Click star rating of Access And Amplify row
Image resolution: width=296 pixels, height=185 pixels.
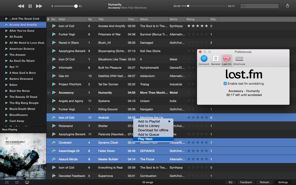coord(198,26)
